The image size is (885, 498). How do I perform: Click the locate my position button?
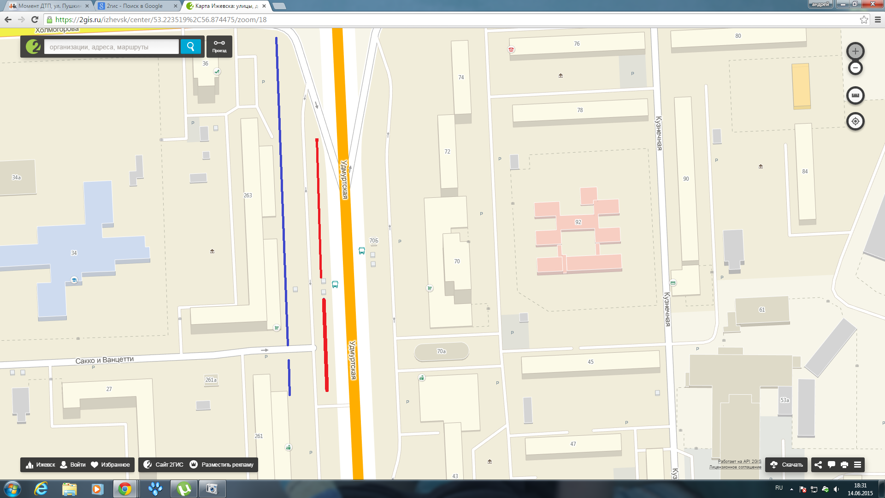tap(855, 121)
